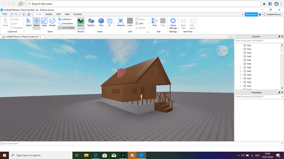The height and width of the screenshot is (159, 284).
Task: Open the Part dropdown arrow
Action: 101,29
